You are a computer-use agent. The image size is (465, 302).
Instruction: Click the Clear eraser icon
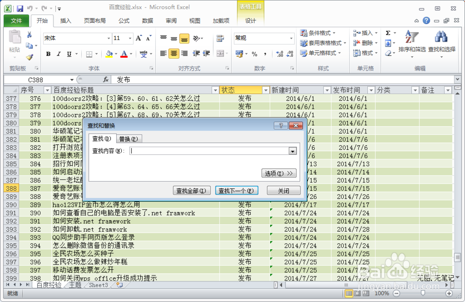point(388,54)
